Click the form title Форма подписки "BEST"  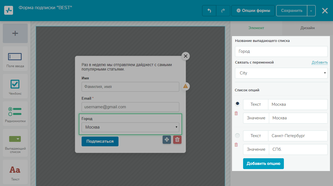46,8
